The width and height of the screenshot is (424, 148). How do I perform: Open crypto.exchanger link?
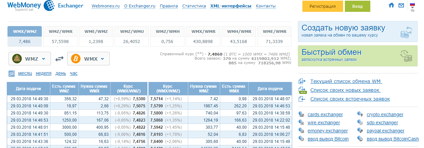coord(385,114)
